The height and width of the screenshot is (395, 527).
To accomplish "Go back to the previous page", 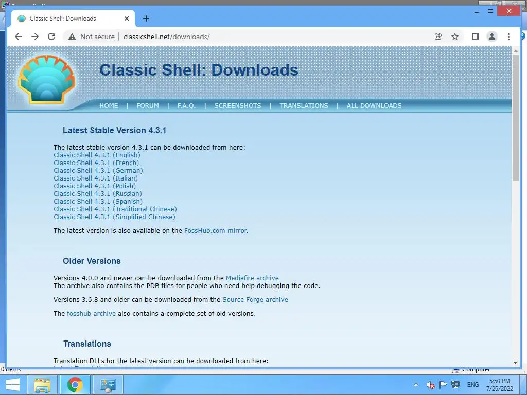I will tap(19, 37).
